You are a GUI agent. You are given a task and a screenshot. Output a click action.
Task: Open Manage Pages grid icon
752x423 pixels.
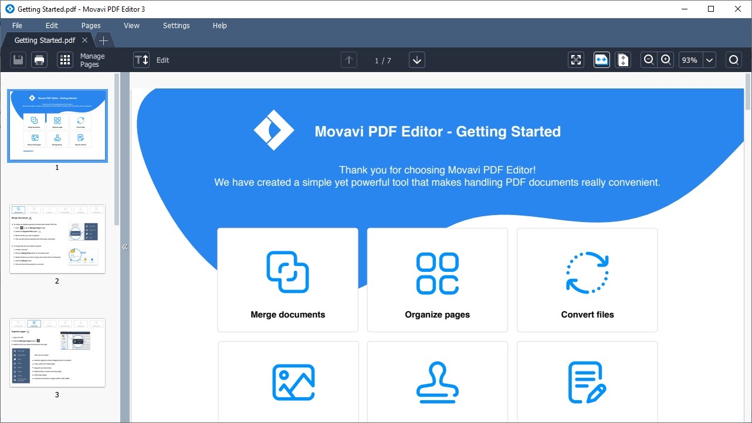click(x=65, y=60)
